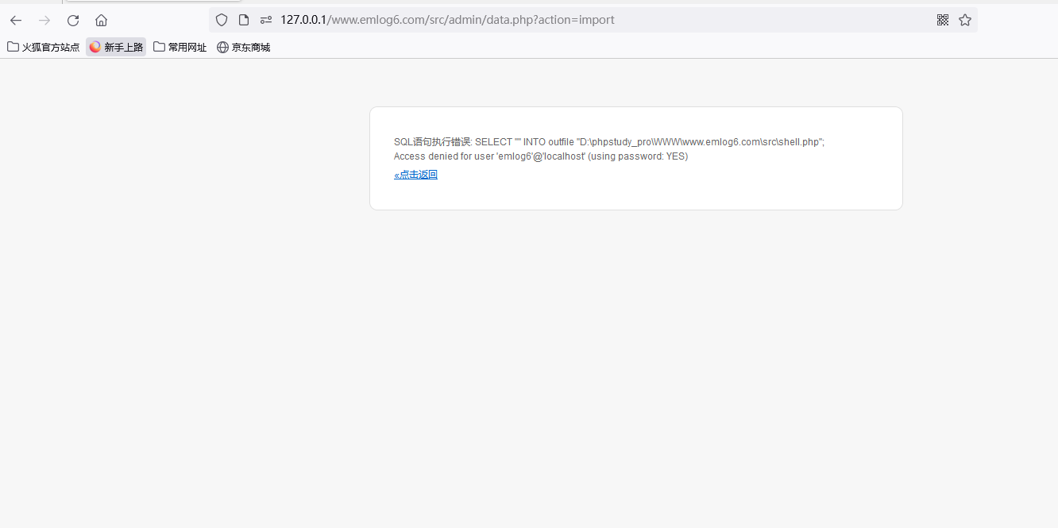
Task: Focus the address bar URL text
Action: coord(447,20)
